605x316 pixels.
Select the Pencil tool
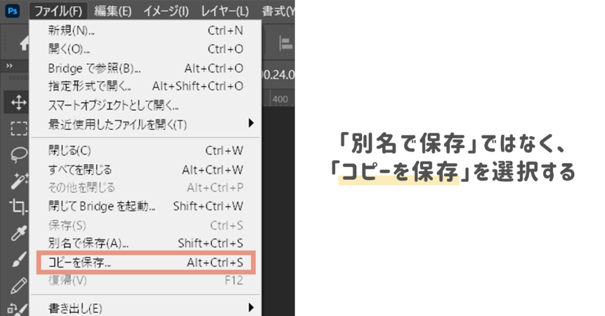[18, 285]
